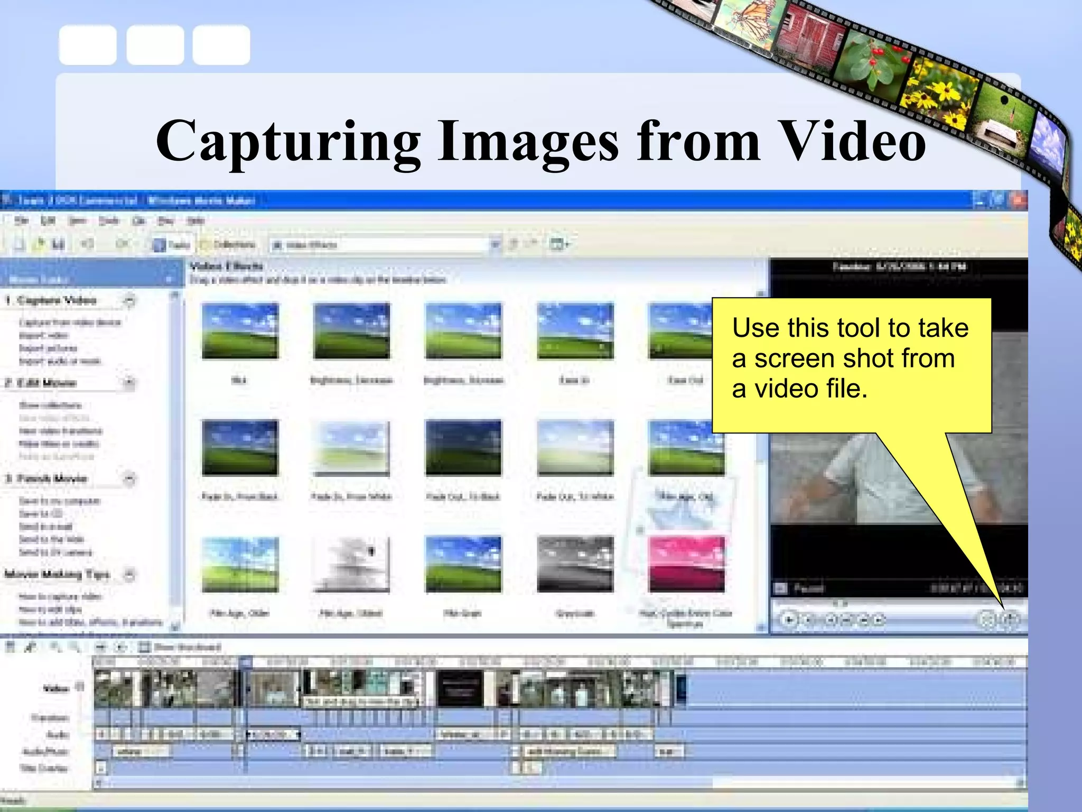Click the Up One Level icon

[513, 244]
